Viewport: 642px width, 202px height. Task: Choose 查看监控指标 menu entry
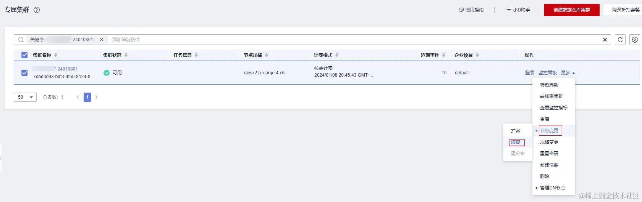[554, 108]
